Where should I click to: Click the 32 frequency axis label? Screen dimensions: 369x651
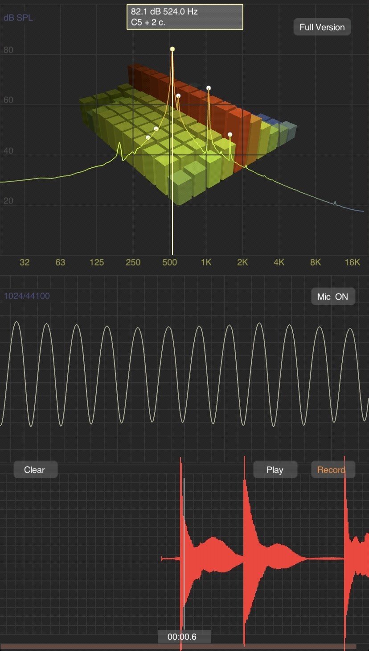(25, 262)
